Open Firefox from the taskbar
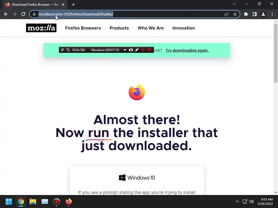This screenshot has height=208, width=278. [x=69, y=201]
